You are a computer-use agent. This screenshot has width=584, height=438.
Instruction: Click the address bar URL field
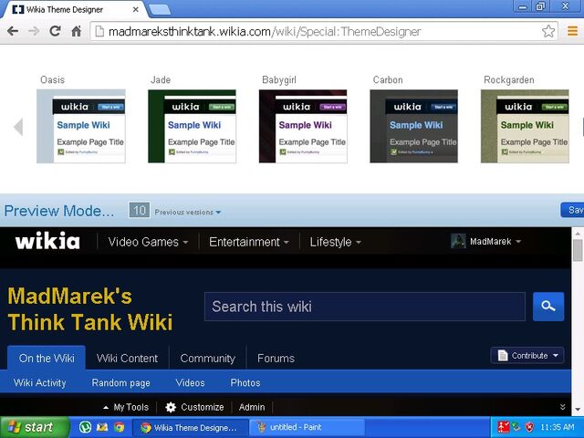[x=323, y=31]
